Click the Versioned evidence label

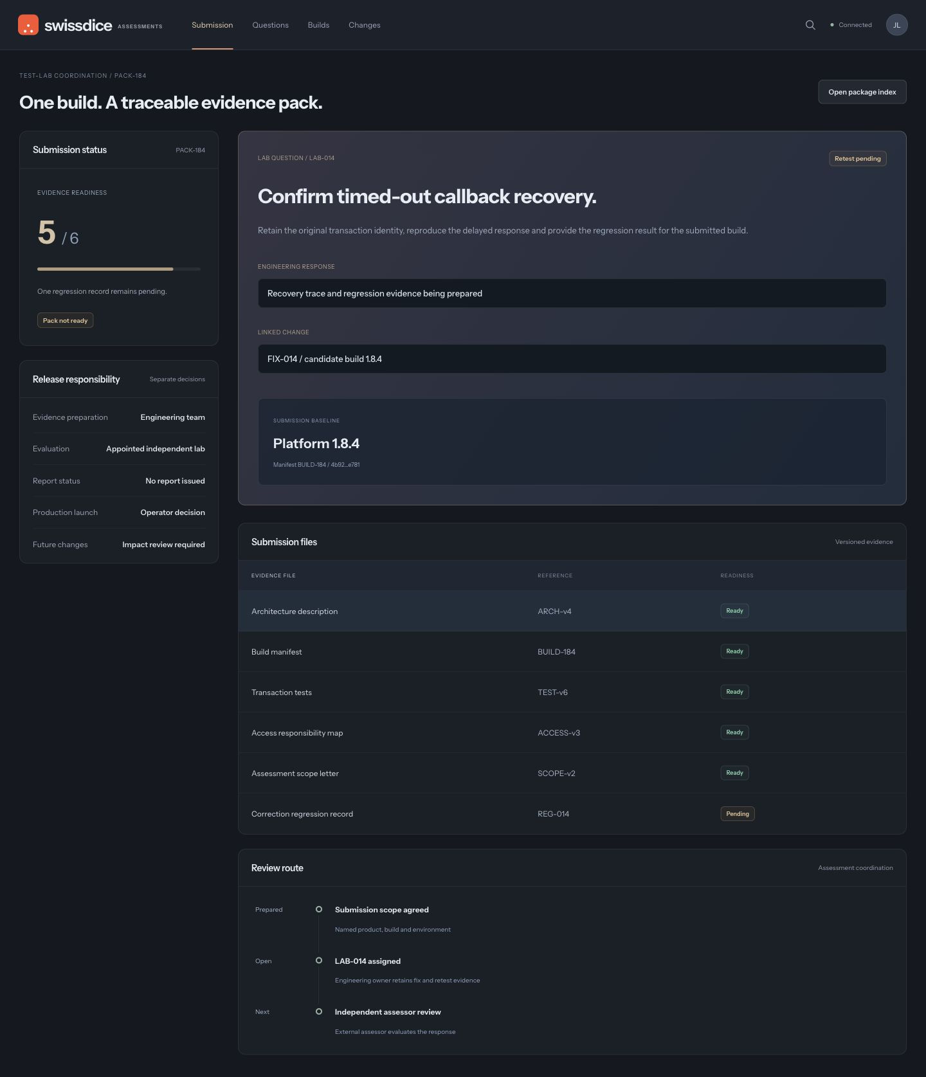[864, 542]
